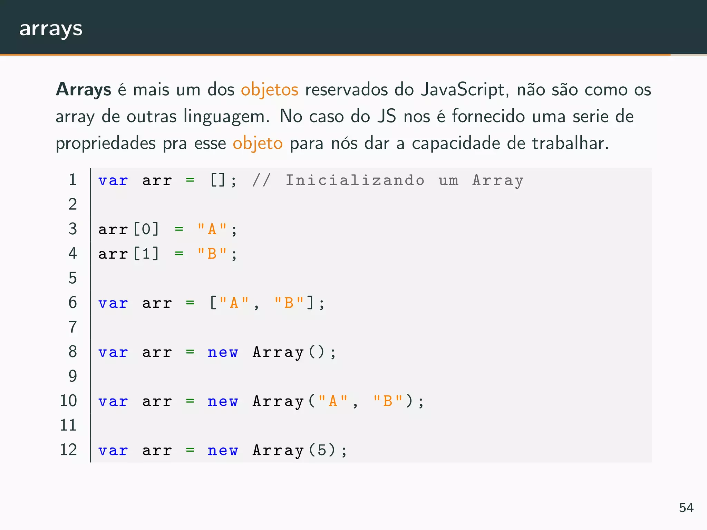
Task: Click the orange progress bar under the title
Action: click(x=335, y=55)
